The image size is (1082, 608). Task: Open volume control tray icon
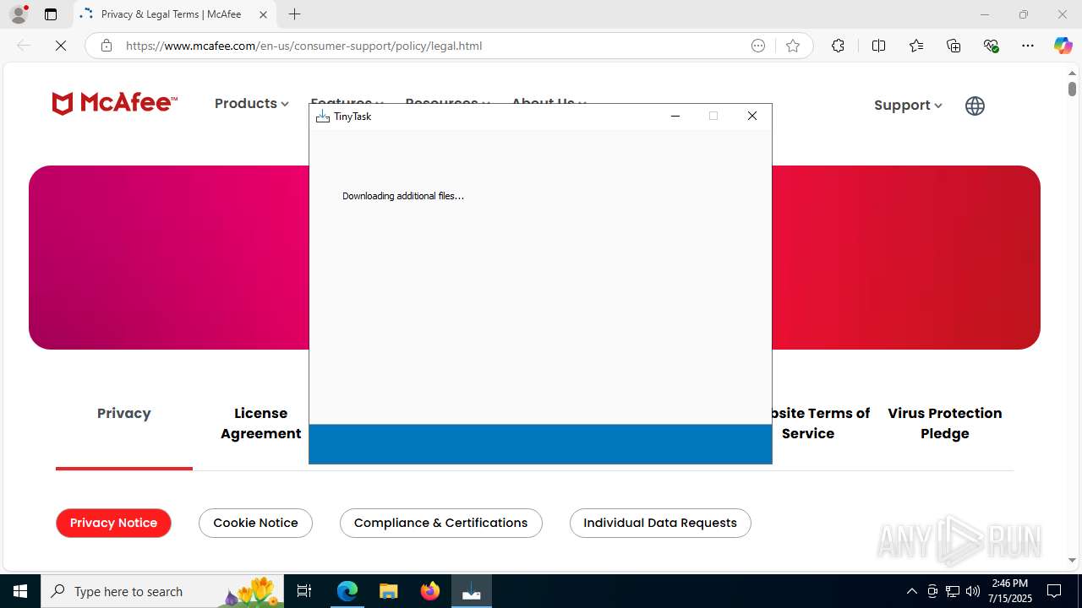tap(973, 591)
